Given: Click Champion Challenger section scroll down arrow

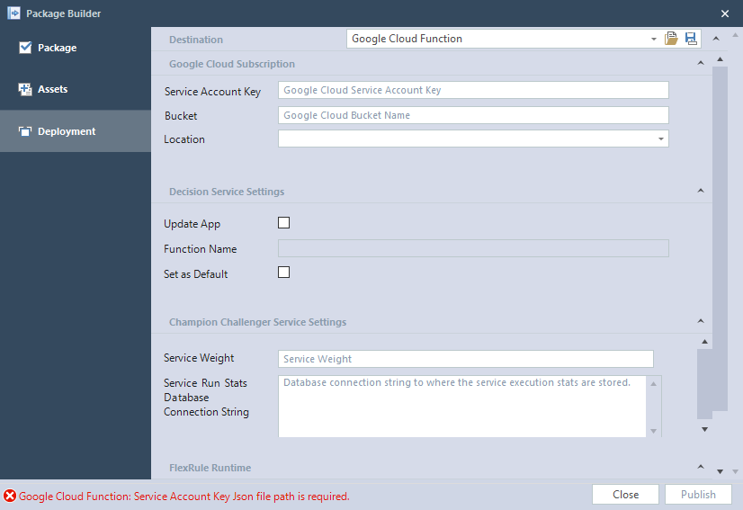Looking at the screenshot, I should point(704,429).
